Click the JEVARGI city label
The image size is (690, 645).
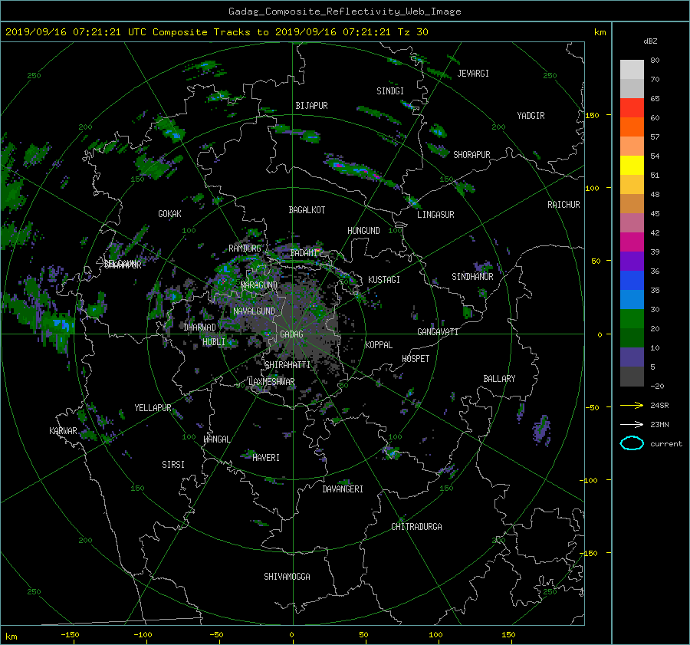point(473,74)
